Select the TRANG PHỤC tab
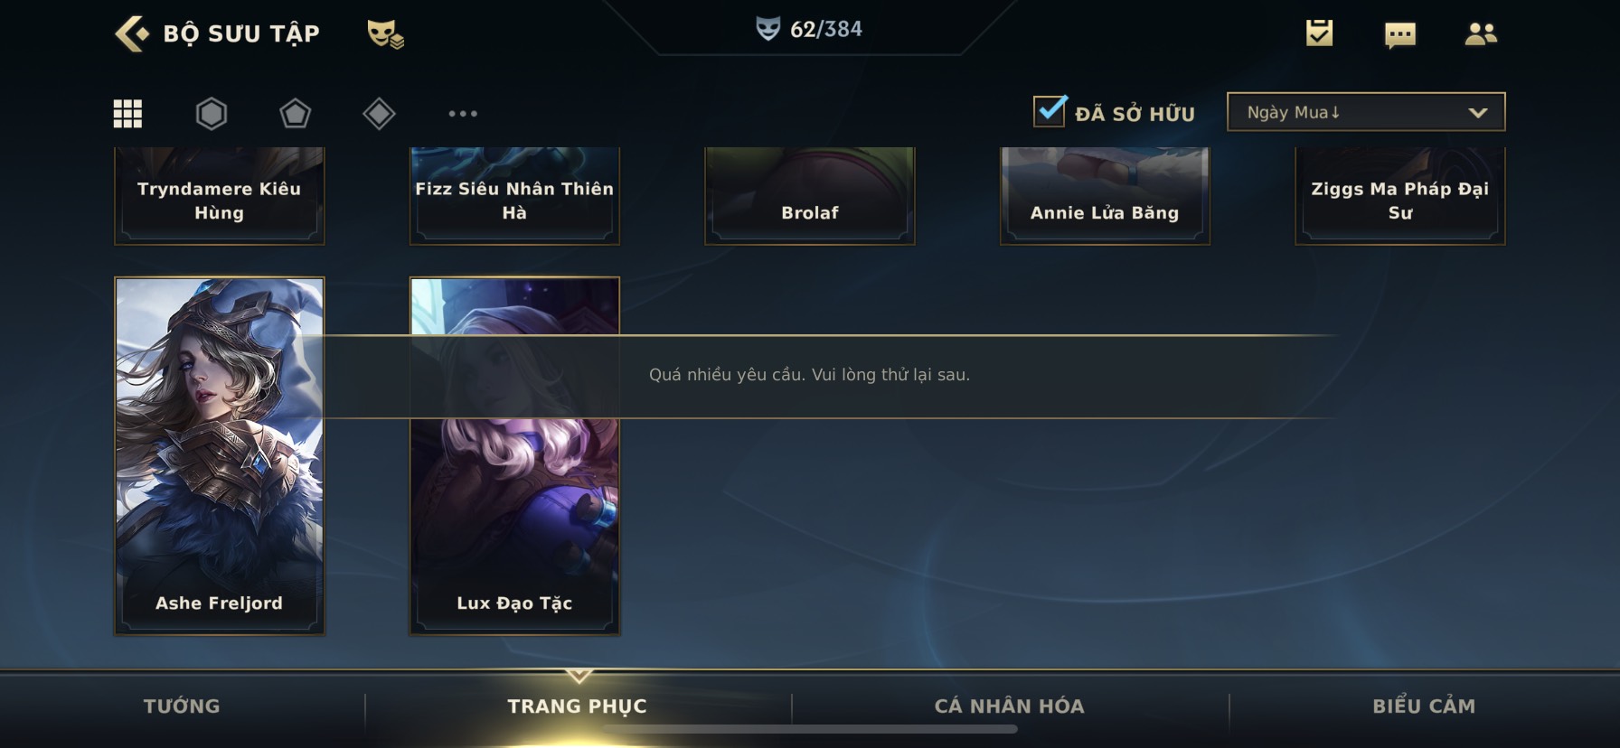 pyautogui.click(x=577, y=706)
